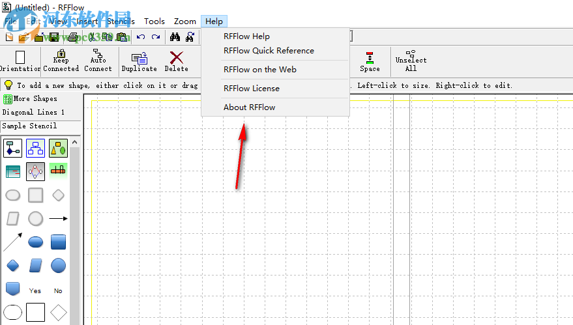Viewport: 573px width, 325px height.
Task: Click the green colored shapes stencil icon
Action: pyautogui.click(x=58, y=148)
